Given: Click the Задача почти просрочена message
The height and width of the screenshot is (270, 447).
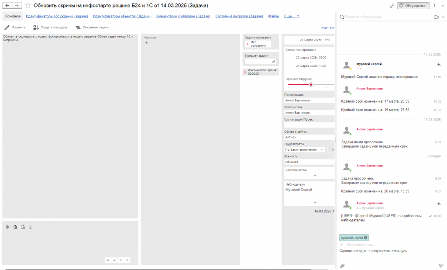Looking at the screenshot, I should pos(375,144).
